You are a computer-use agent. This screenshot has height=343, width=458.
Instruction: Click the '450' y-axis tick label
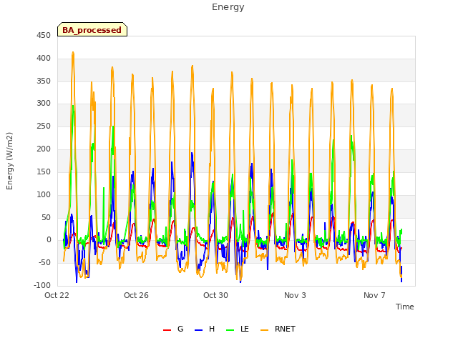point(44,36)
